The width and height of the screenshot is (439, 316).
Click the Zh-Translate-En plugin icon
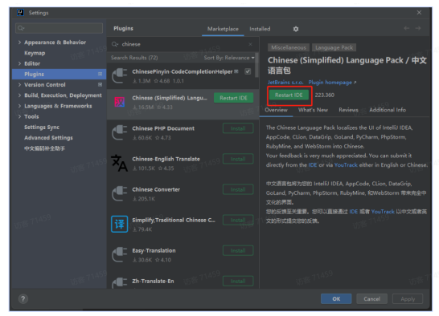click(x=120, y=283)
